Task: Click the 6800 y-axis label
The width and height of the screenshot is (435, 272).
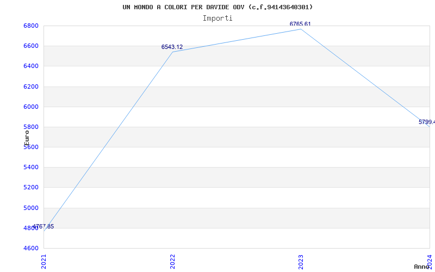Action: click(x=30, y=26)
